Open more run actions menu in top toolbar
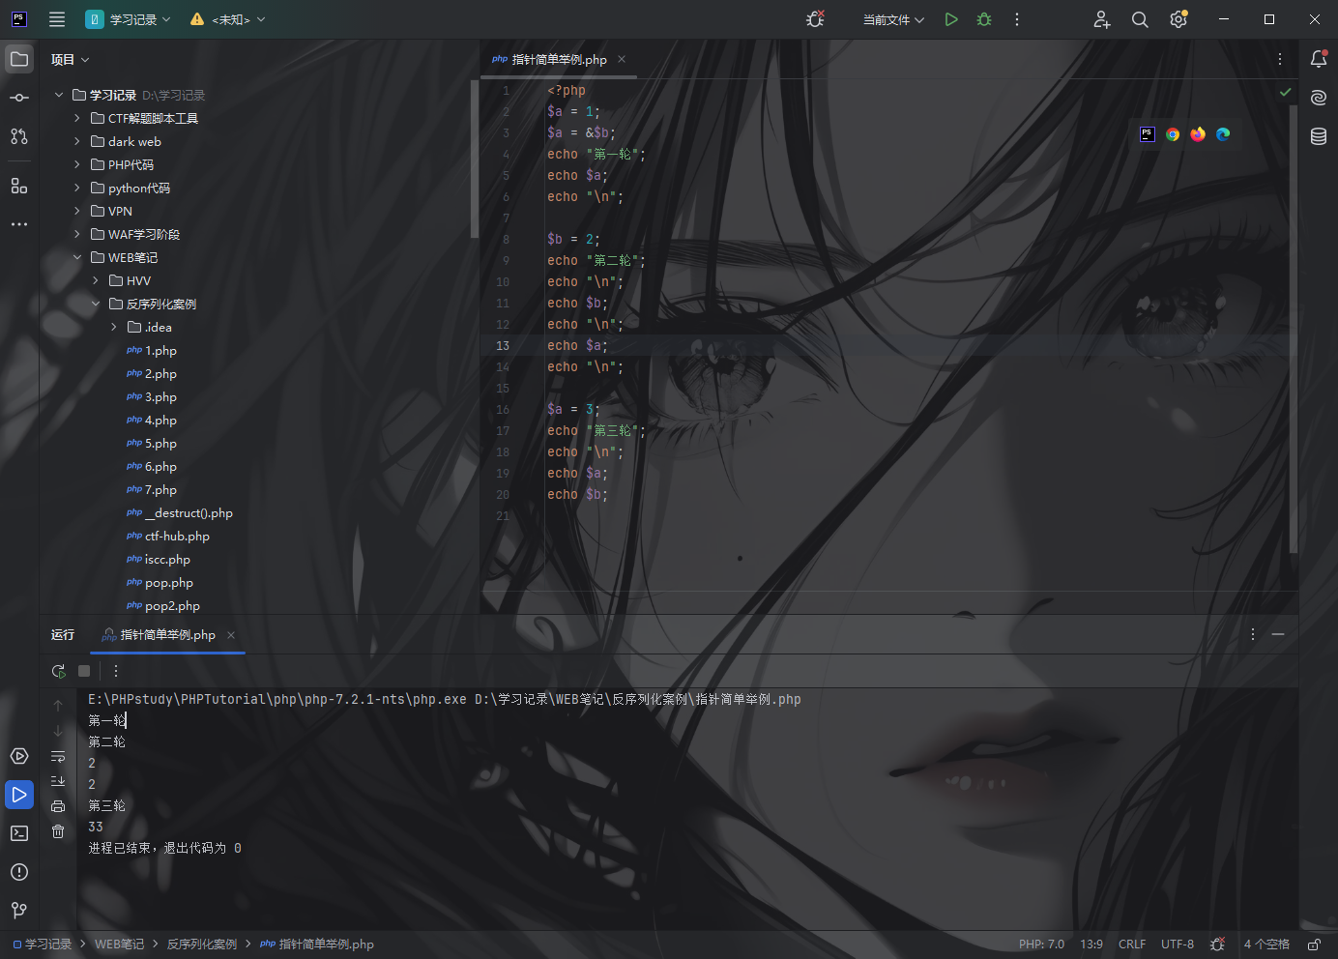Screen dimensions: 1338x959 coord(1017,19)
